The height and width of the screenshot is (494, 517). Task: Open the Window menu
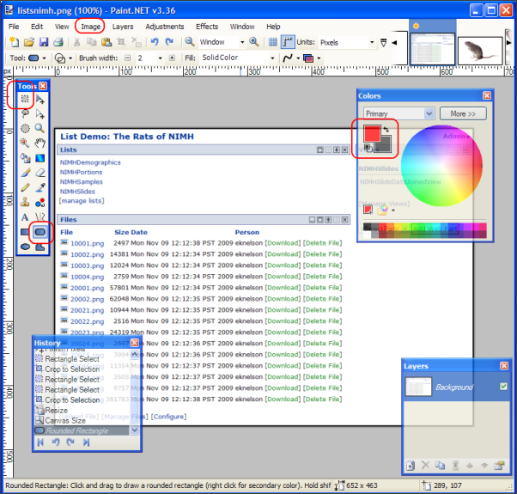click(x=242, y=27)
